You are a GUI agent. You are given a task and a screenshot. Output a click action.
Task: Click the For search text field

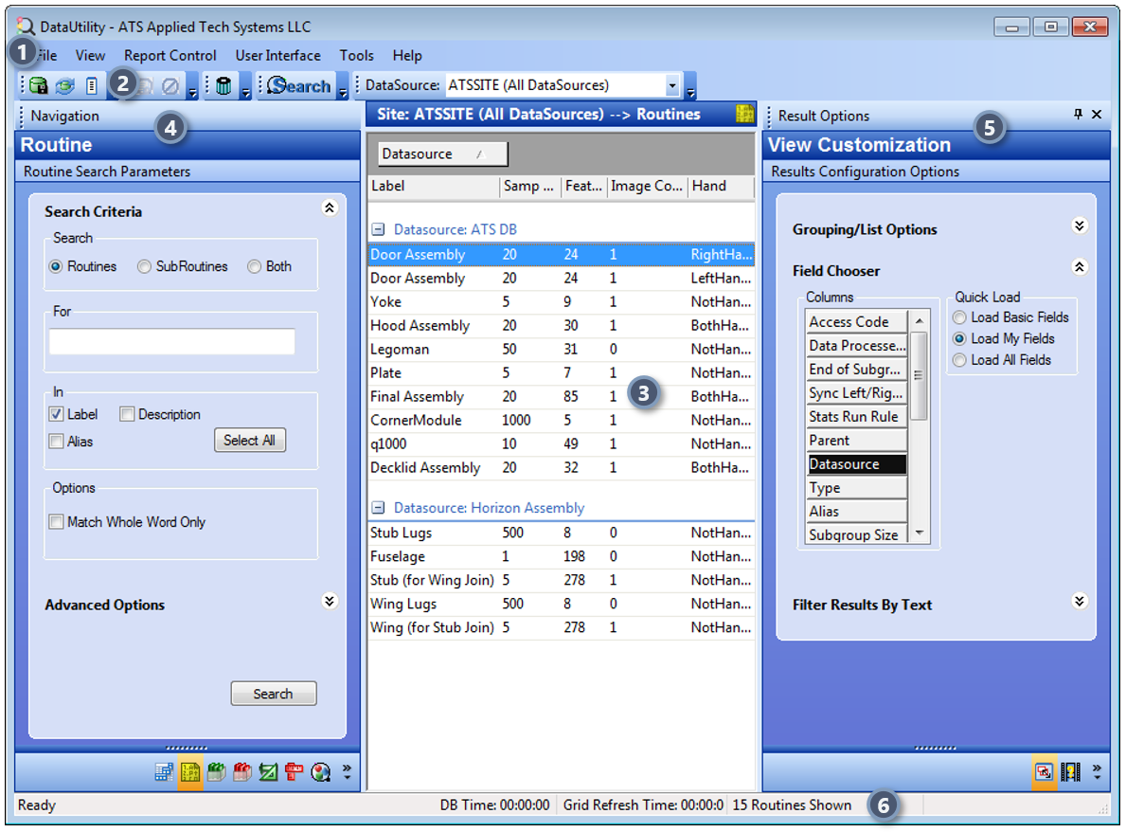(x=171, y=342)
